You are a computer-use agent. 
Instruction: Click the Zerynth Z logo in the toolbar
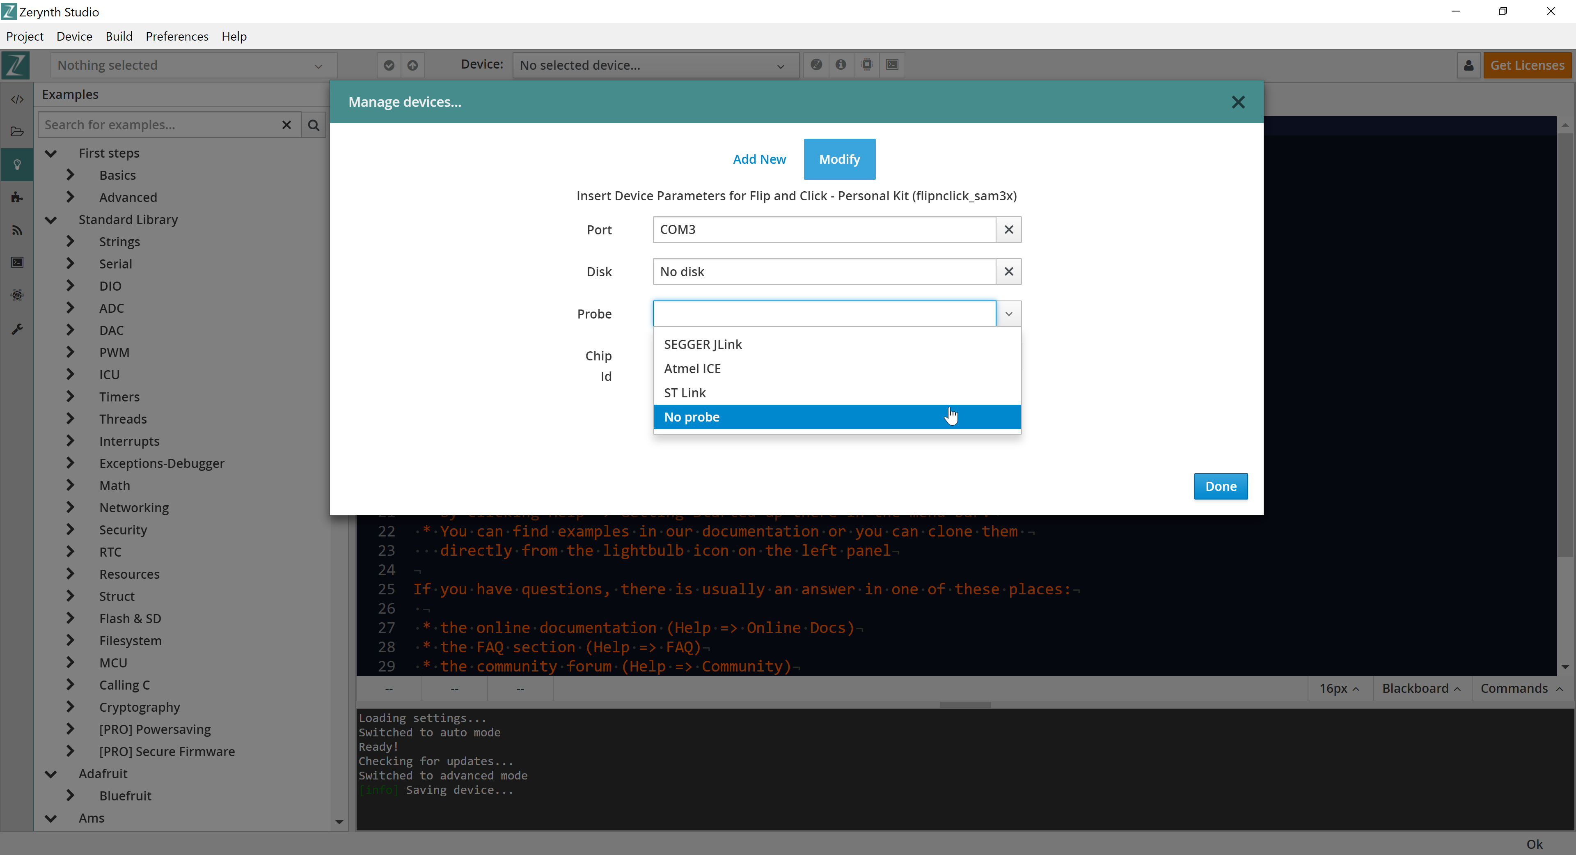click(x=16, y=65)
